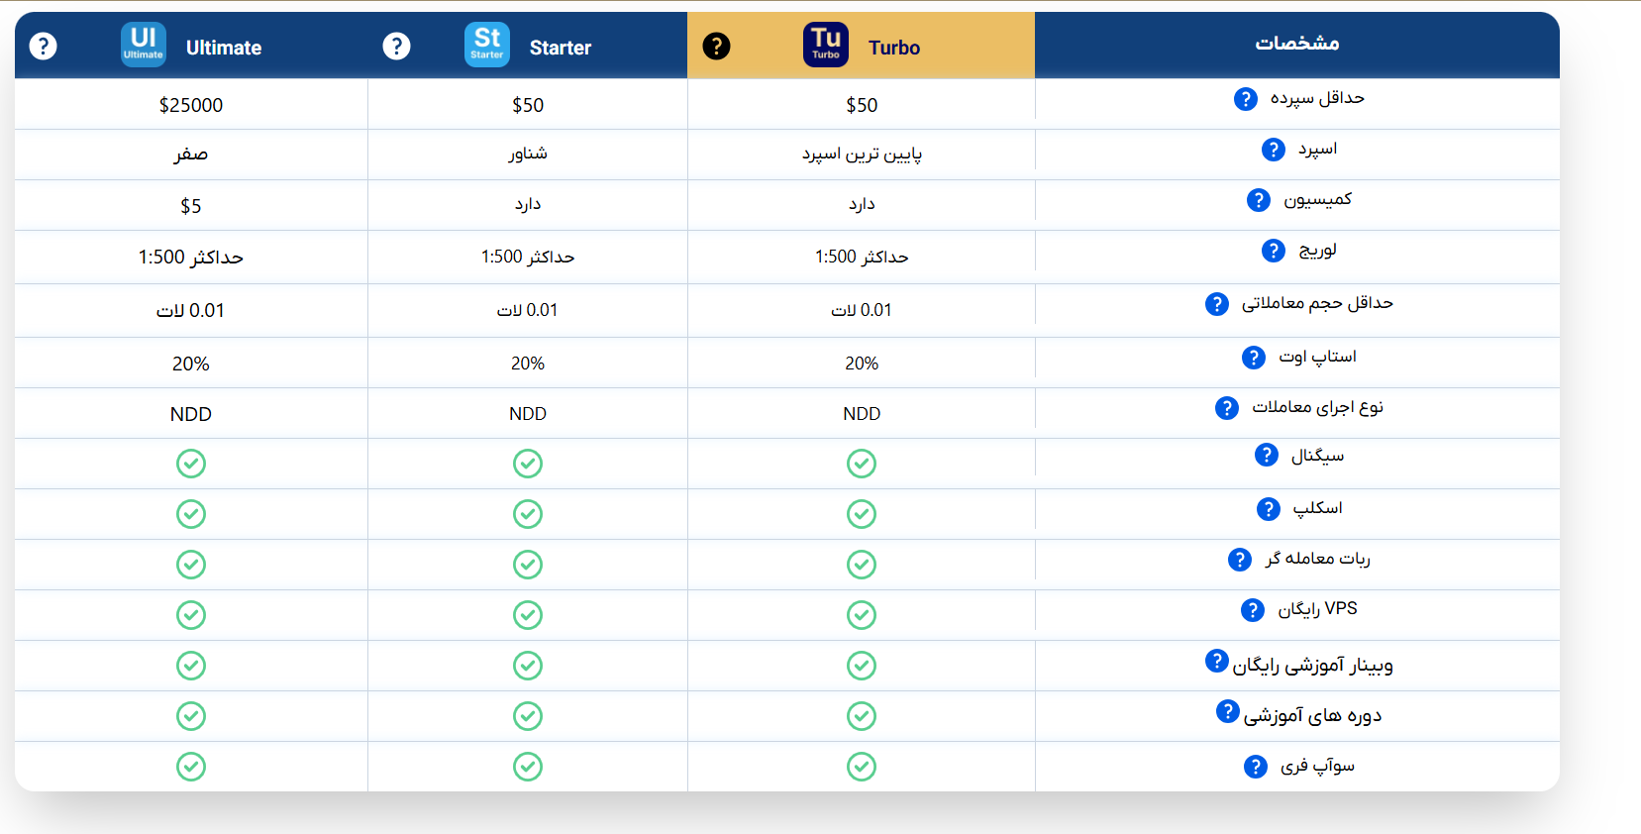
Task: Click Starter's حداکثر 1:500 leverage cell
Action: pos(528,258)
